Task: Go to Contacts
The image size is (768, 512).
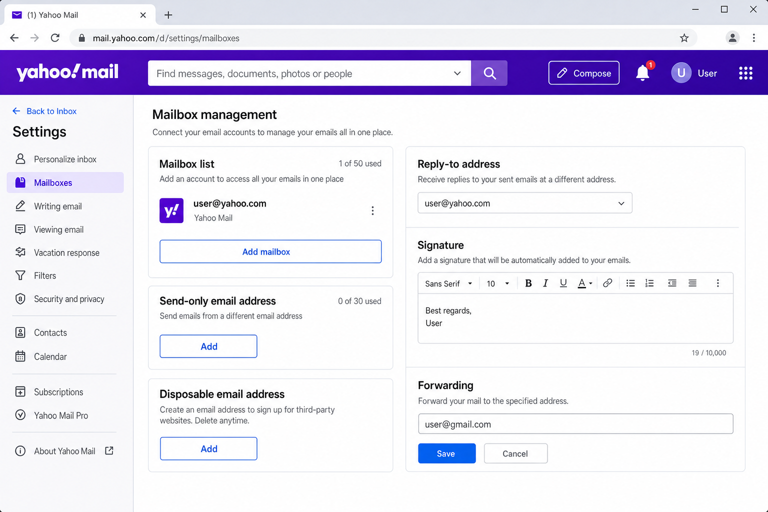Action: point(65,332)
